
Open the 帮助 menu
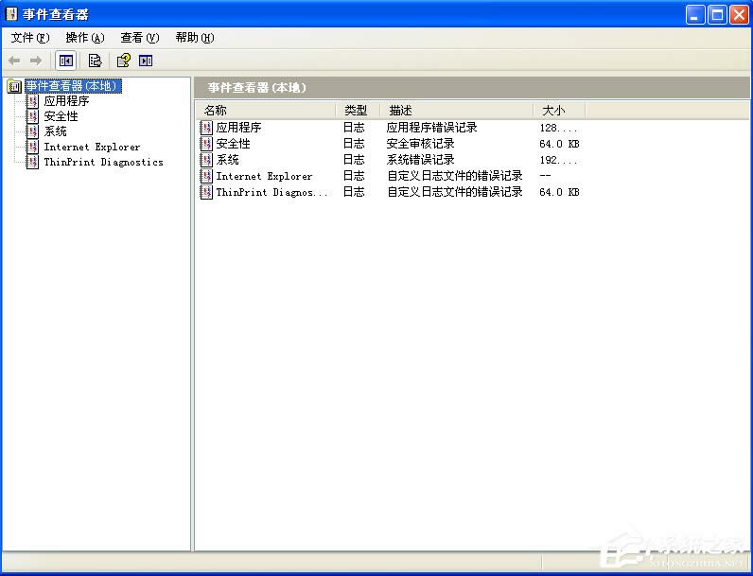(x=194, y=38)
